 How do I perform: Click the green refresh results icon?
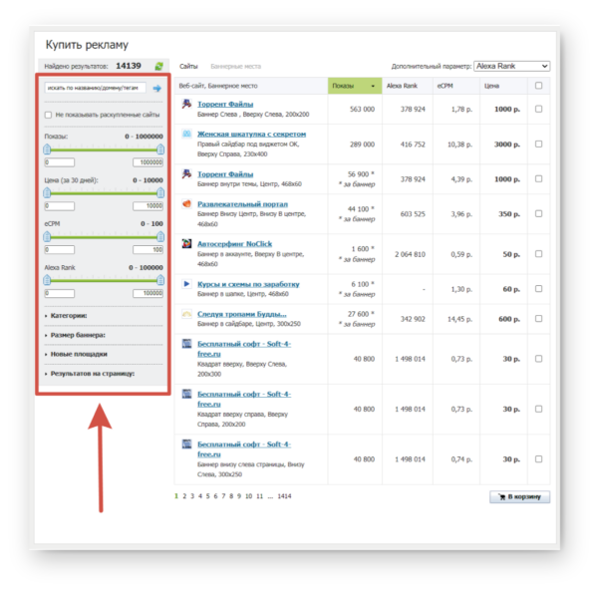[159, 67]
